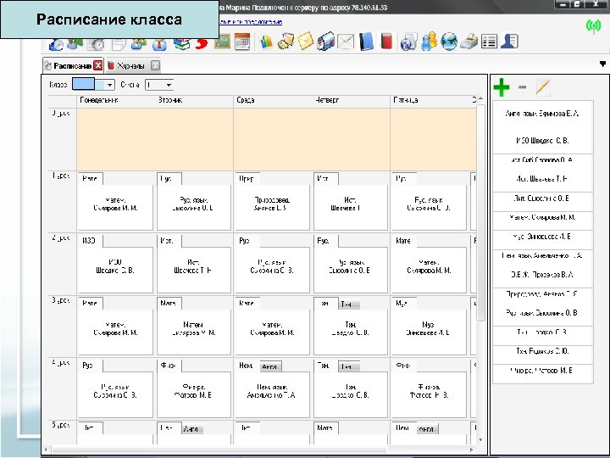This screenshot has width=610, height=458.
Task: Open the two-users group toolbar icon
Action: click(138, 44)
